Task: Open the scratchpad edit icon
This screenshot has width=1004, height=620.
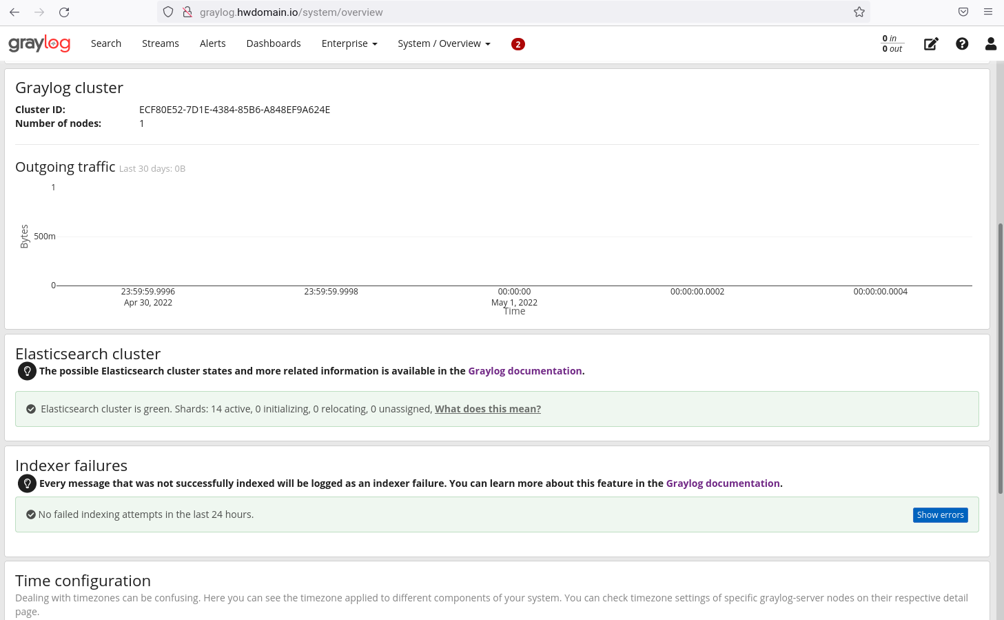Action: (x=931, y=44)
